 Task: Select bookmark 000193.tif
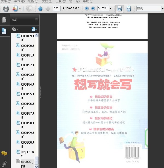(28, 77)
